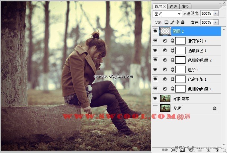The width and height of the screenshot is (227, 153).
Task: Click mask link icon on 渐变映射 1
Action: pos(172,41)
